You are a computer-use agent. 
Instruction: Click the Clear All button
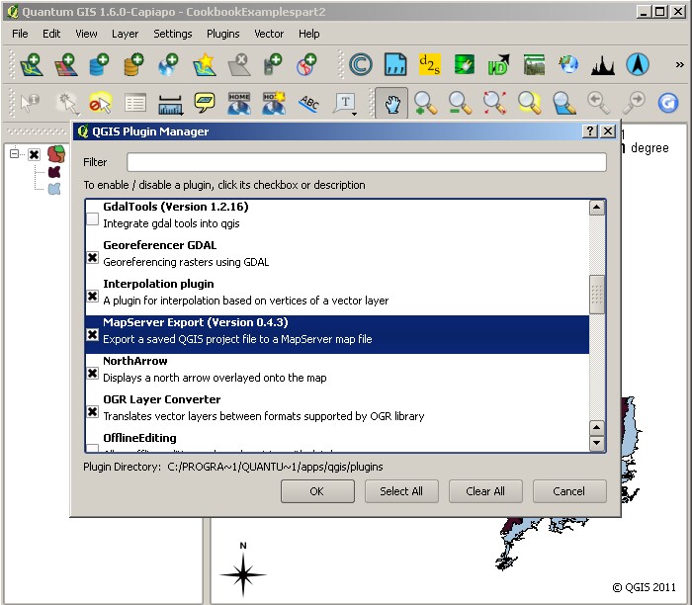485,491
